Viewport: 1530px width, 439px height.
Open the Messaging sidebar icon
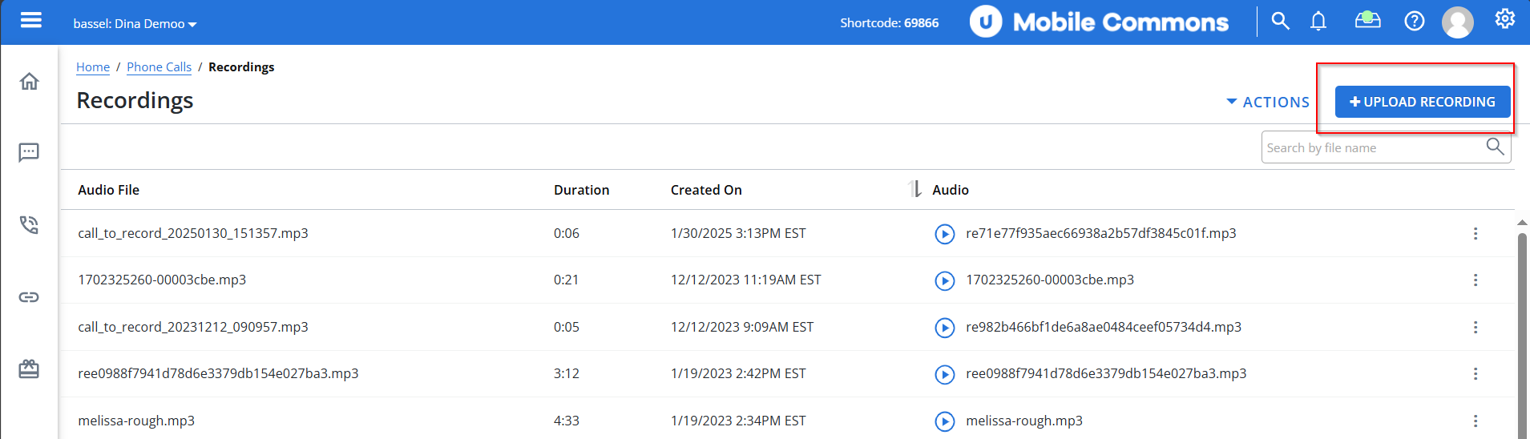pos(29,152)
